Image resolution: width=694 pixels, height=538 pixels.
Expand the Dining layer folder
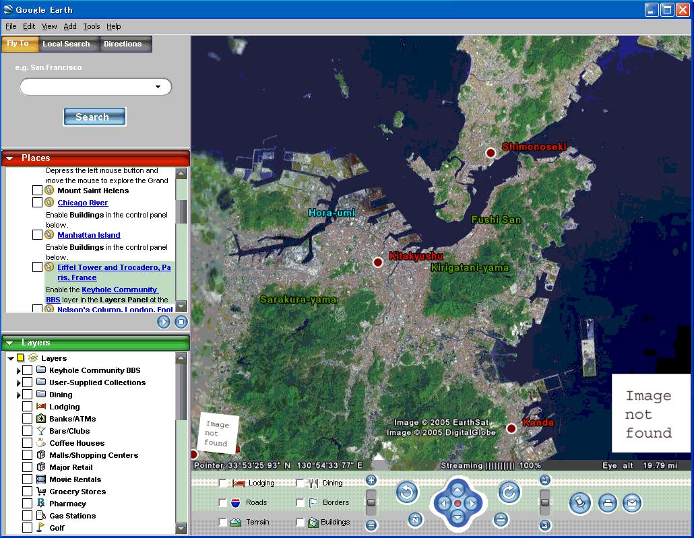[18, 395]
